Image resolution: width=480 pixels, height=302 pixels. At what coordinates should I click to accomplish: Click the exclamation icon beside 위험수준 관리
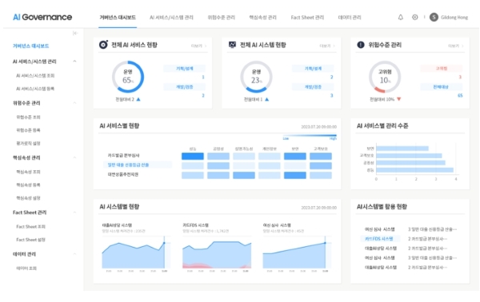click(x=361, y=45)
